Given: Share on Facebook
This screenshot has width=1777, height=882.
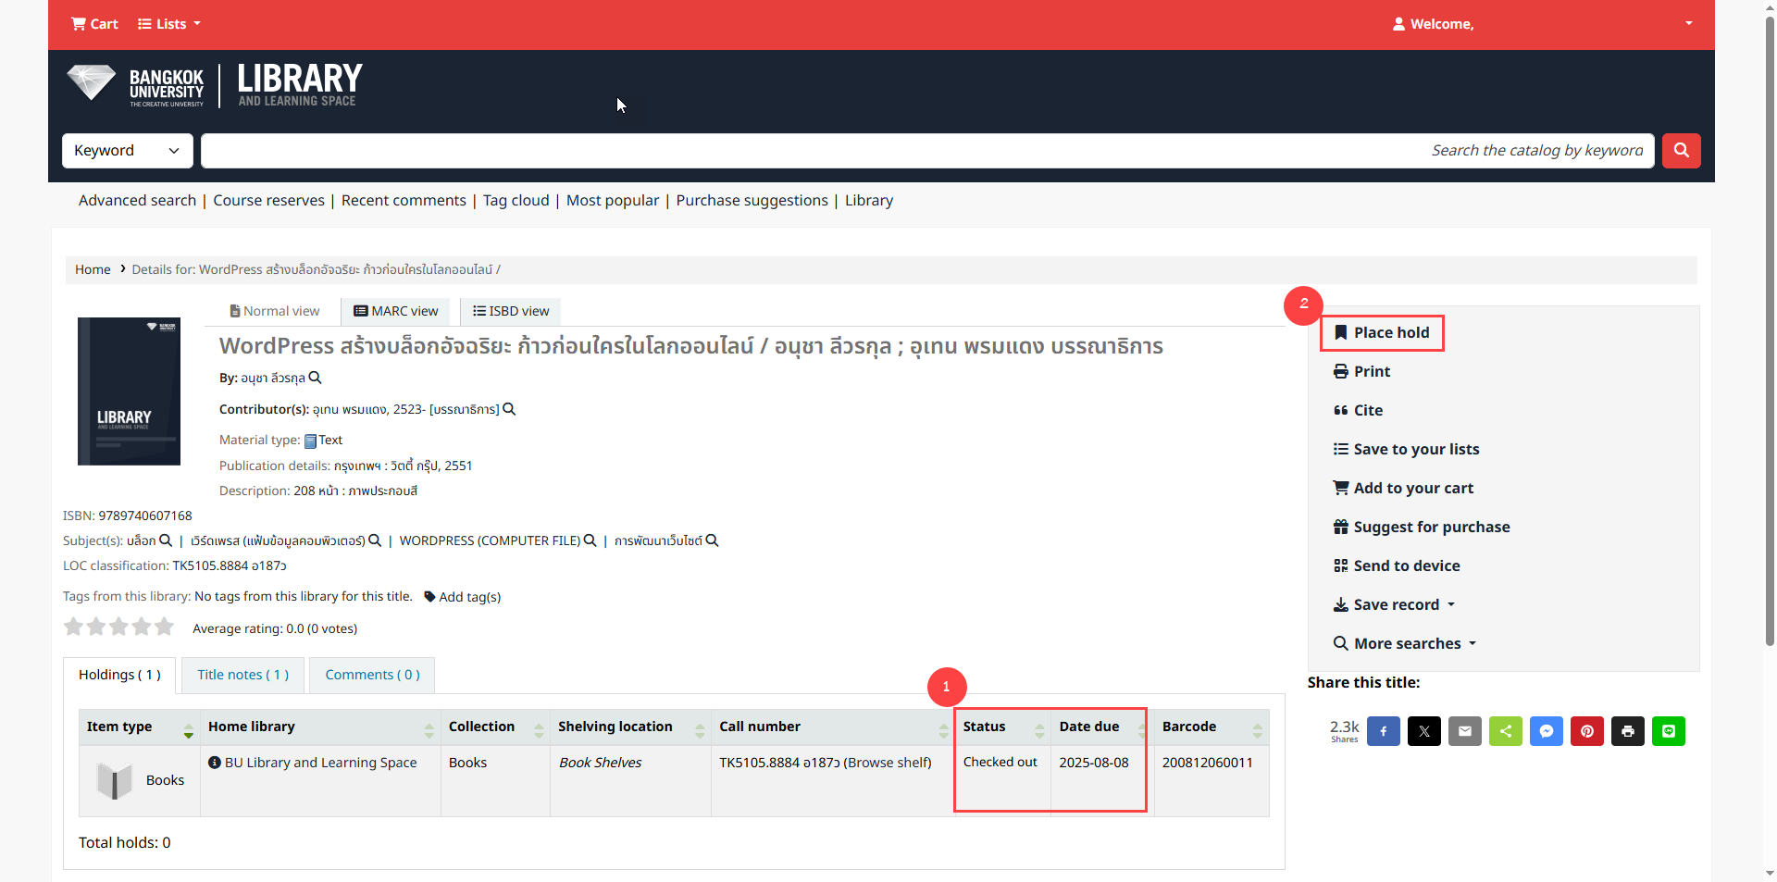Looking at the screenshot, I should coord(1384,731).
